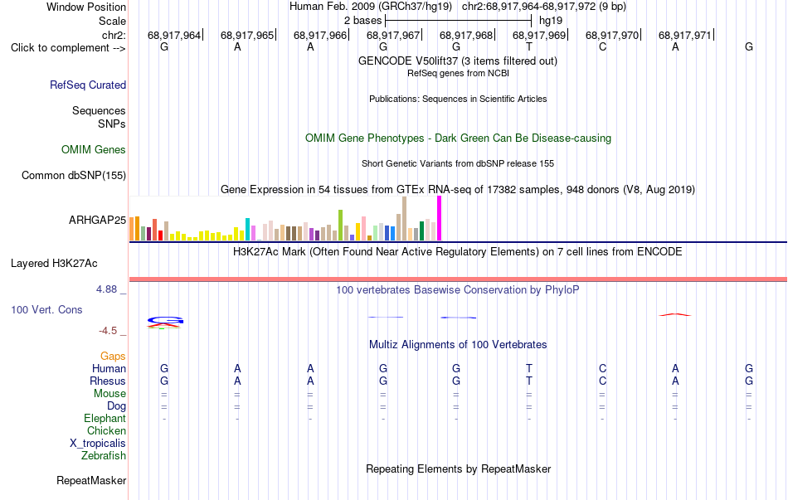Click the Elephant species label
Image resolution: width=788 pixels, height=500 pixels.
[105, 419]
